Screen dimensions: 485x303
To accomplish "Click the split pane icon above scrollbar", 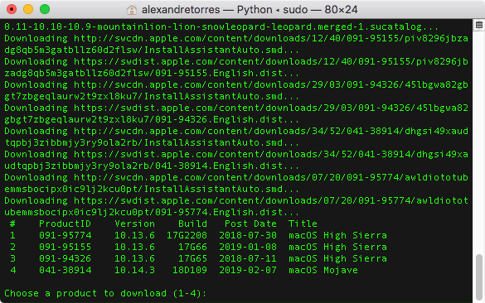I will point(479,25).
